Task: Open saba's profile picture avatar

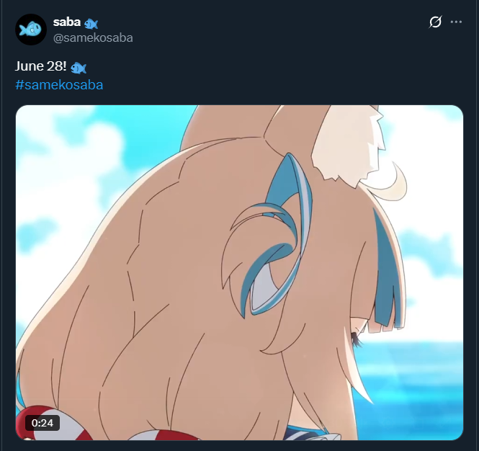Action: (x=31, y=30)
